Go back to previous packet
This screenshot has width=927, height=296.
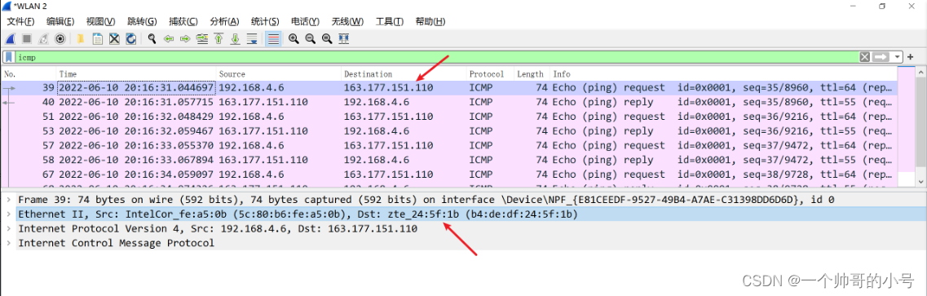[169, 39]
